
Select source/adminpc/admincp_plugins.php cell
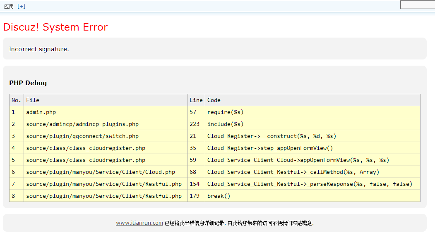click(x=106, y=124)
